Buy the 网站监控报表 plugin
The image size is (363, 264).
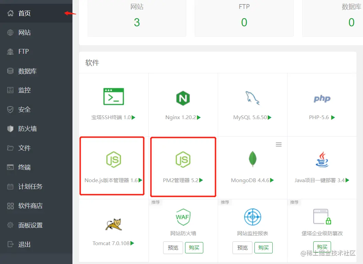tap(263, 248)
